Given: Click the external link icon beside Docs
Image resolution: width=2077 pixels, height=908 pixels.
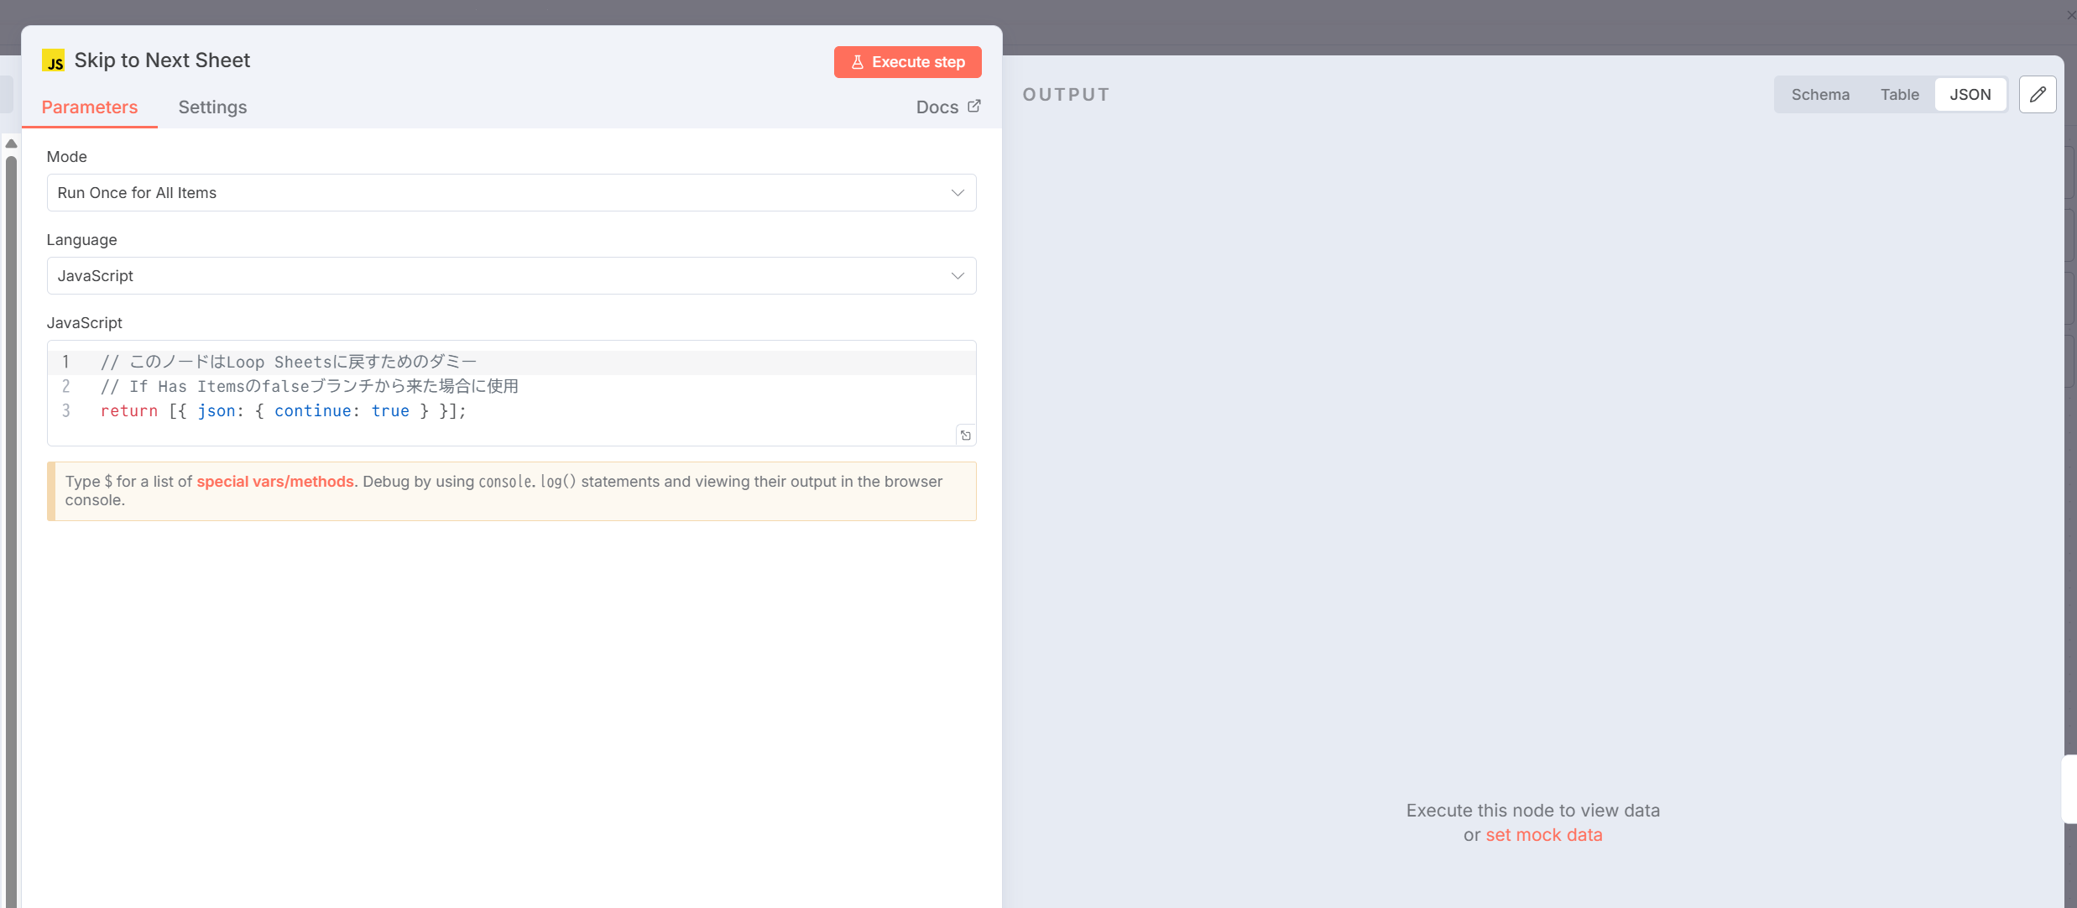Looking at the screenshot, I should pyautogui.click(x=974, y=107).
